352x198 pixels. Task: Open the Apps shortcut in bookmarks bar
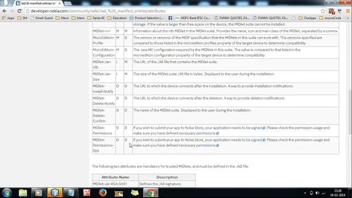coord(8,18)
